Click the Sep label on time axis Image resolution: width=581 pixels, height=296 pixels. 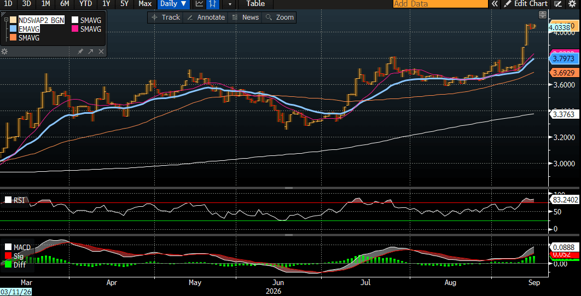(534, 283)
